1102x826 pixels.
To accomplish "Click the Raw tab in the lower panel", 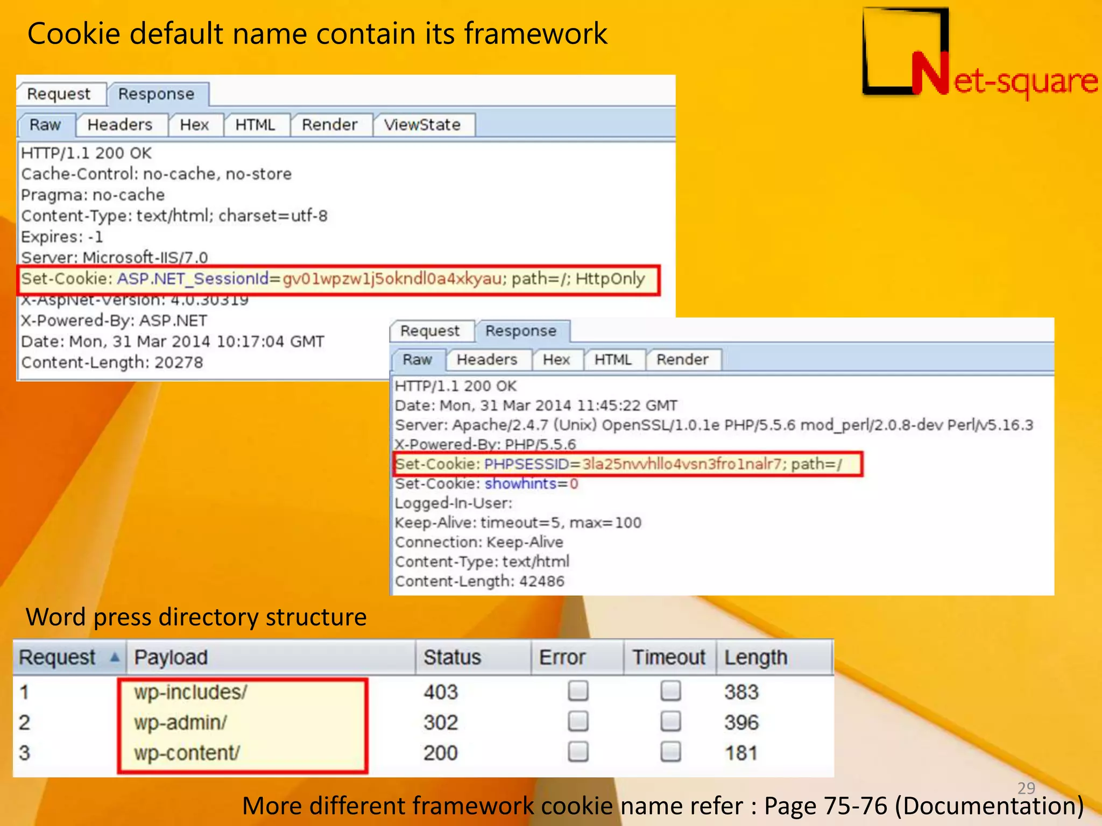I will coord(418,359).
